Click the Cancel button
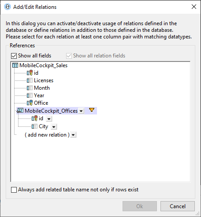The width and height of the screenshot is (201, 217). 178,206
